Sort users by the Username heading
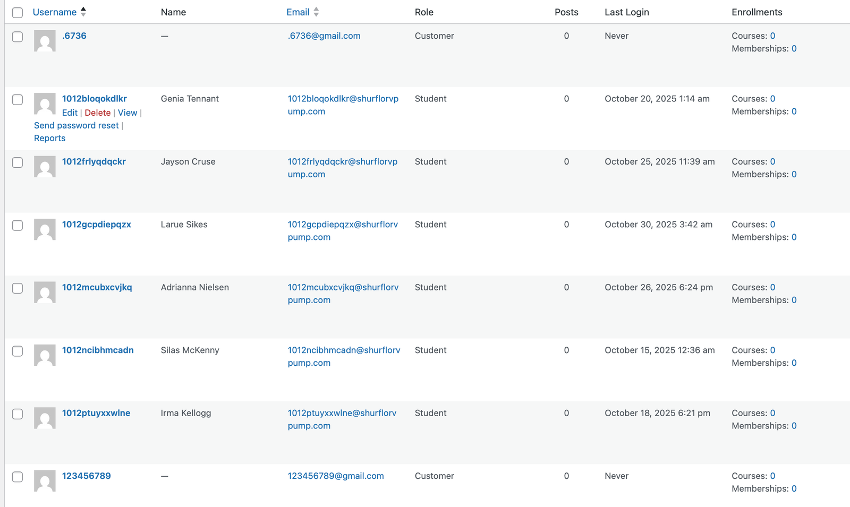 [x=55, y=12]
